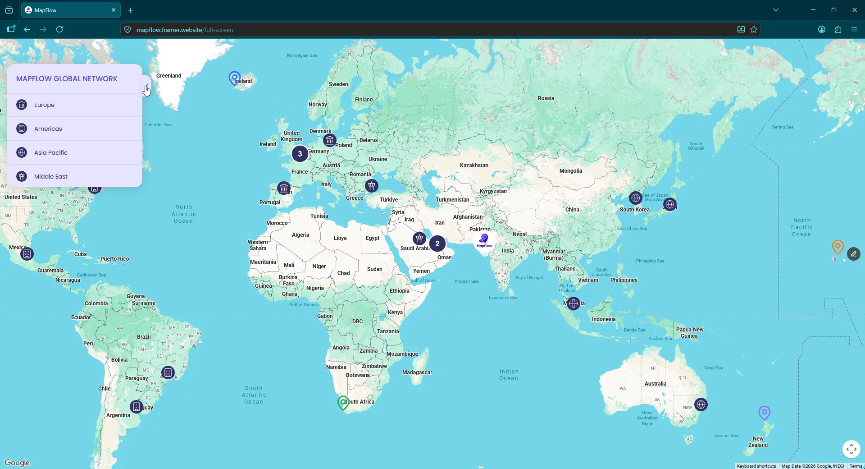Screen dimensions: 865x469
Task: Click the edit pencil button on map
Action: [854, 254]
